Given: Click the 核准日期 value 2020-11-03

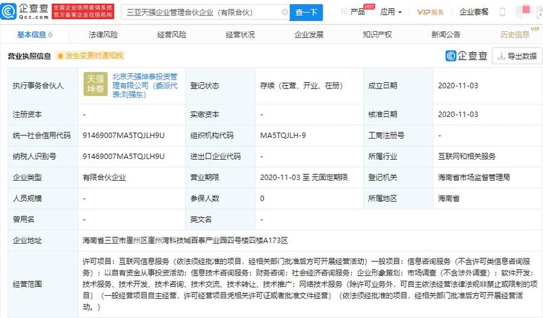Looking at the screenshot, I should (x=458, y=114).
